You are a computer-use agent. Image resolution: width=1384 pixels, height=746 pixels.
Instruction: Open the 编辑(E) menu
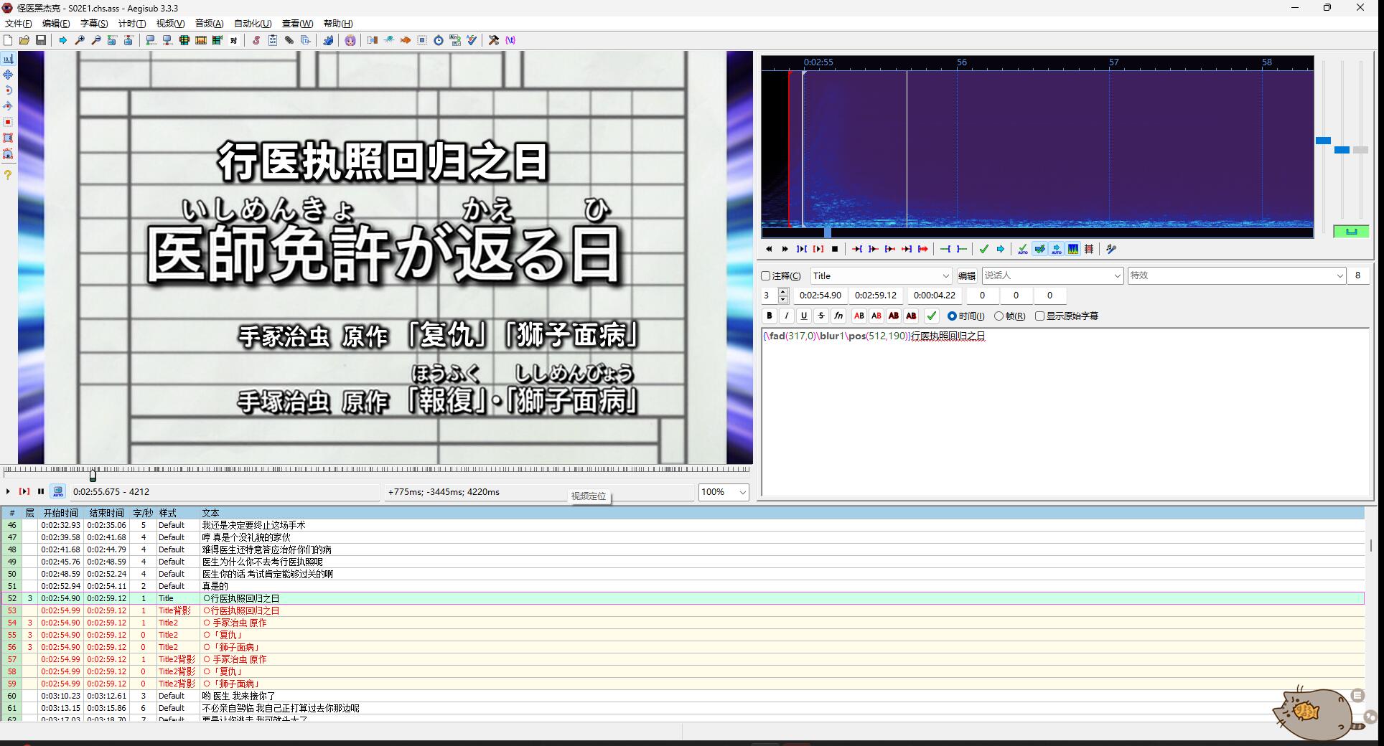(56, 23)
